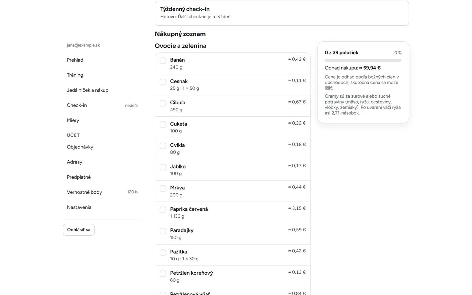472x295 pixels.
Task: Mark Cibuľa as bought
Action: tap(163, 103)
